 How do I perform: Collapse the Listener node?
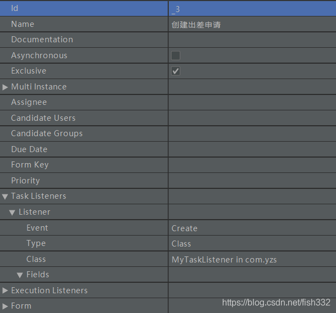(13, 212)
